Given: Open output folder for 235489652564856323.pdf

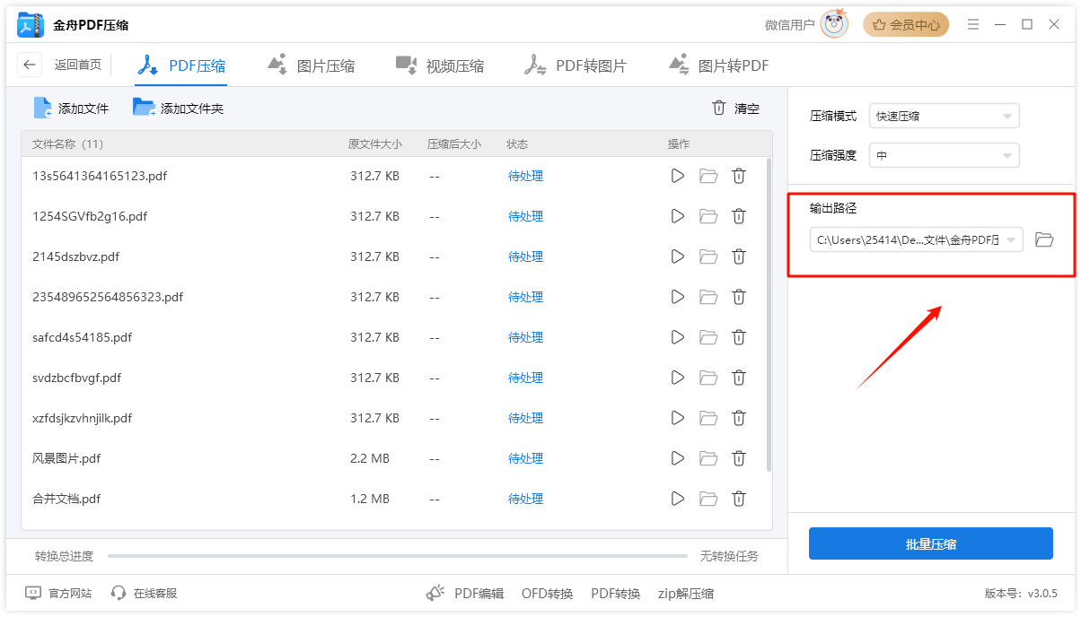Looking at the screenshot, I should click(708, 297).
